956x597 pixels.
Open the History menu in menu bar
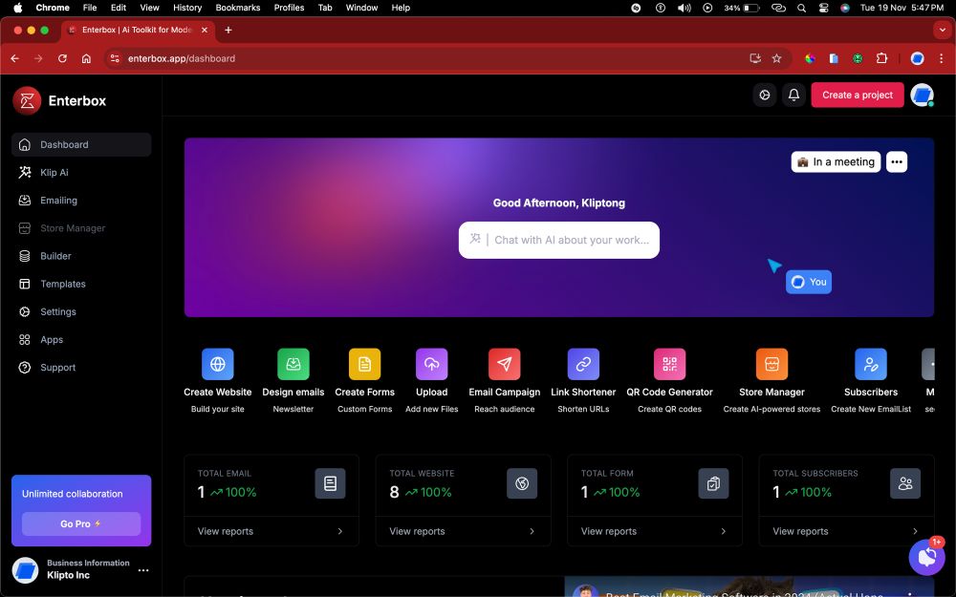click(187, 8)
